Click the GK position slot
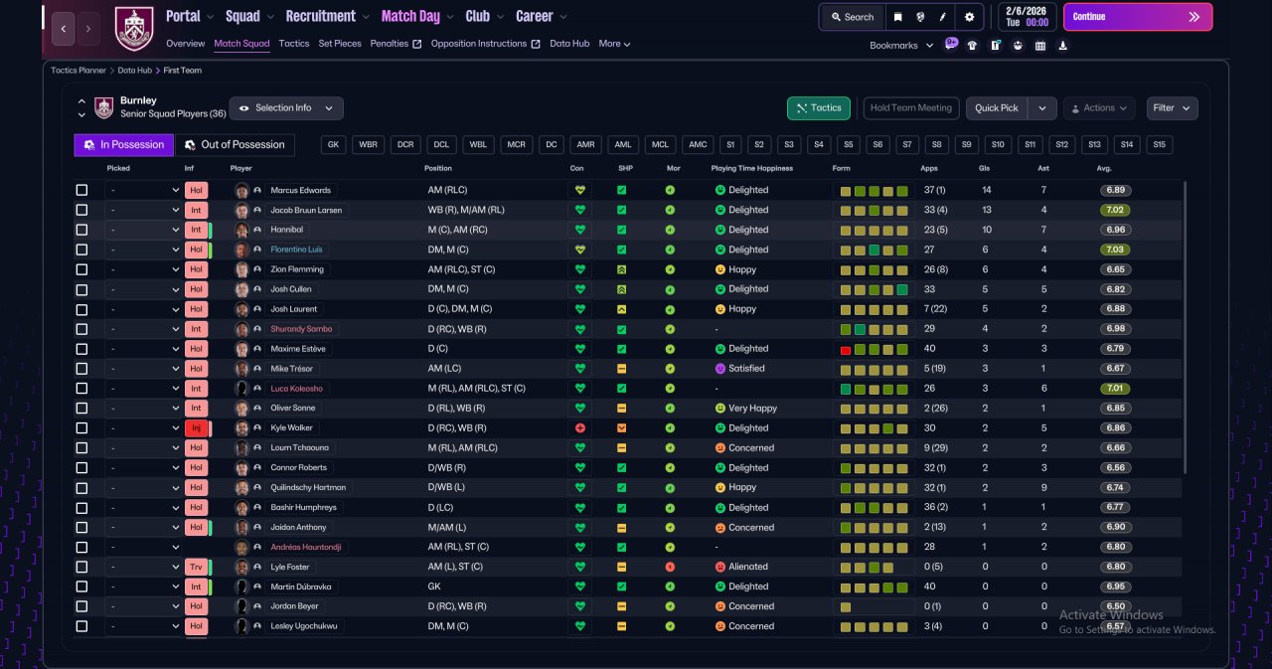The height and width of the screenshot is (669, 1272). 334,145
